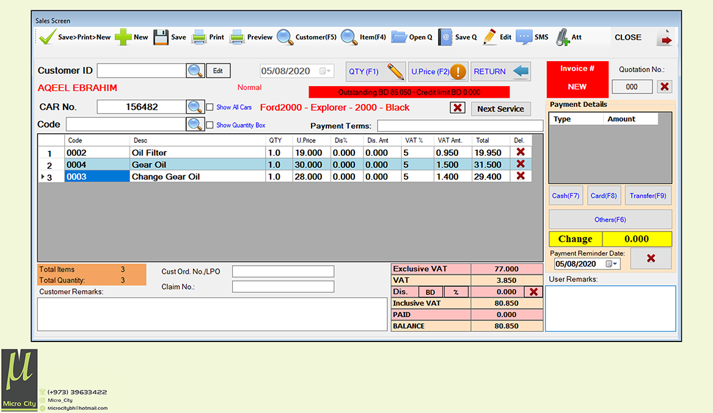
Task: Open Item(F4) search magnifier
Action: click(x=349, y=37)
